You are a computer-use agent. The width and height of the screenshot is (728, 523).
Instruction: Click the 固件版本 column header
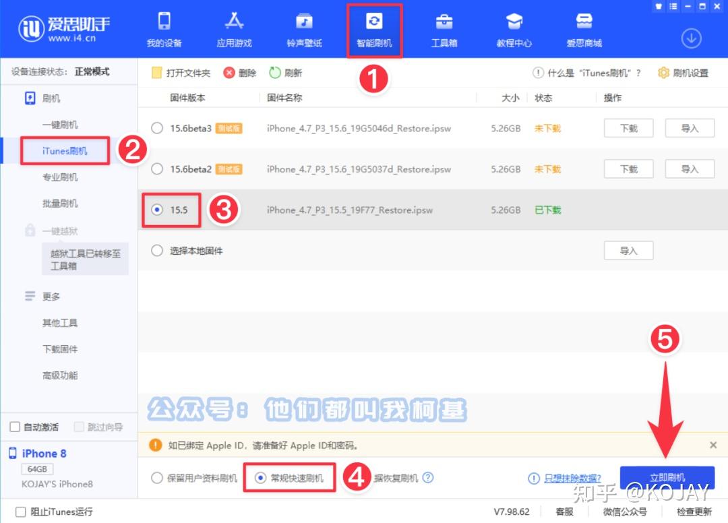click(x=187, y=98)
